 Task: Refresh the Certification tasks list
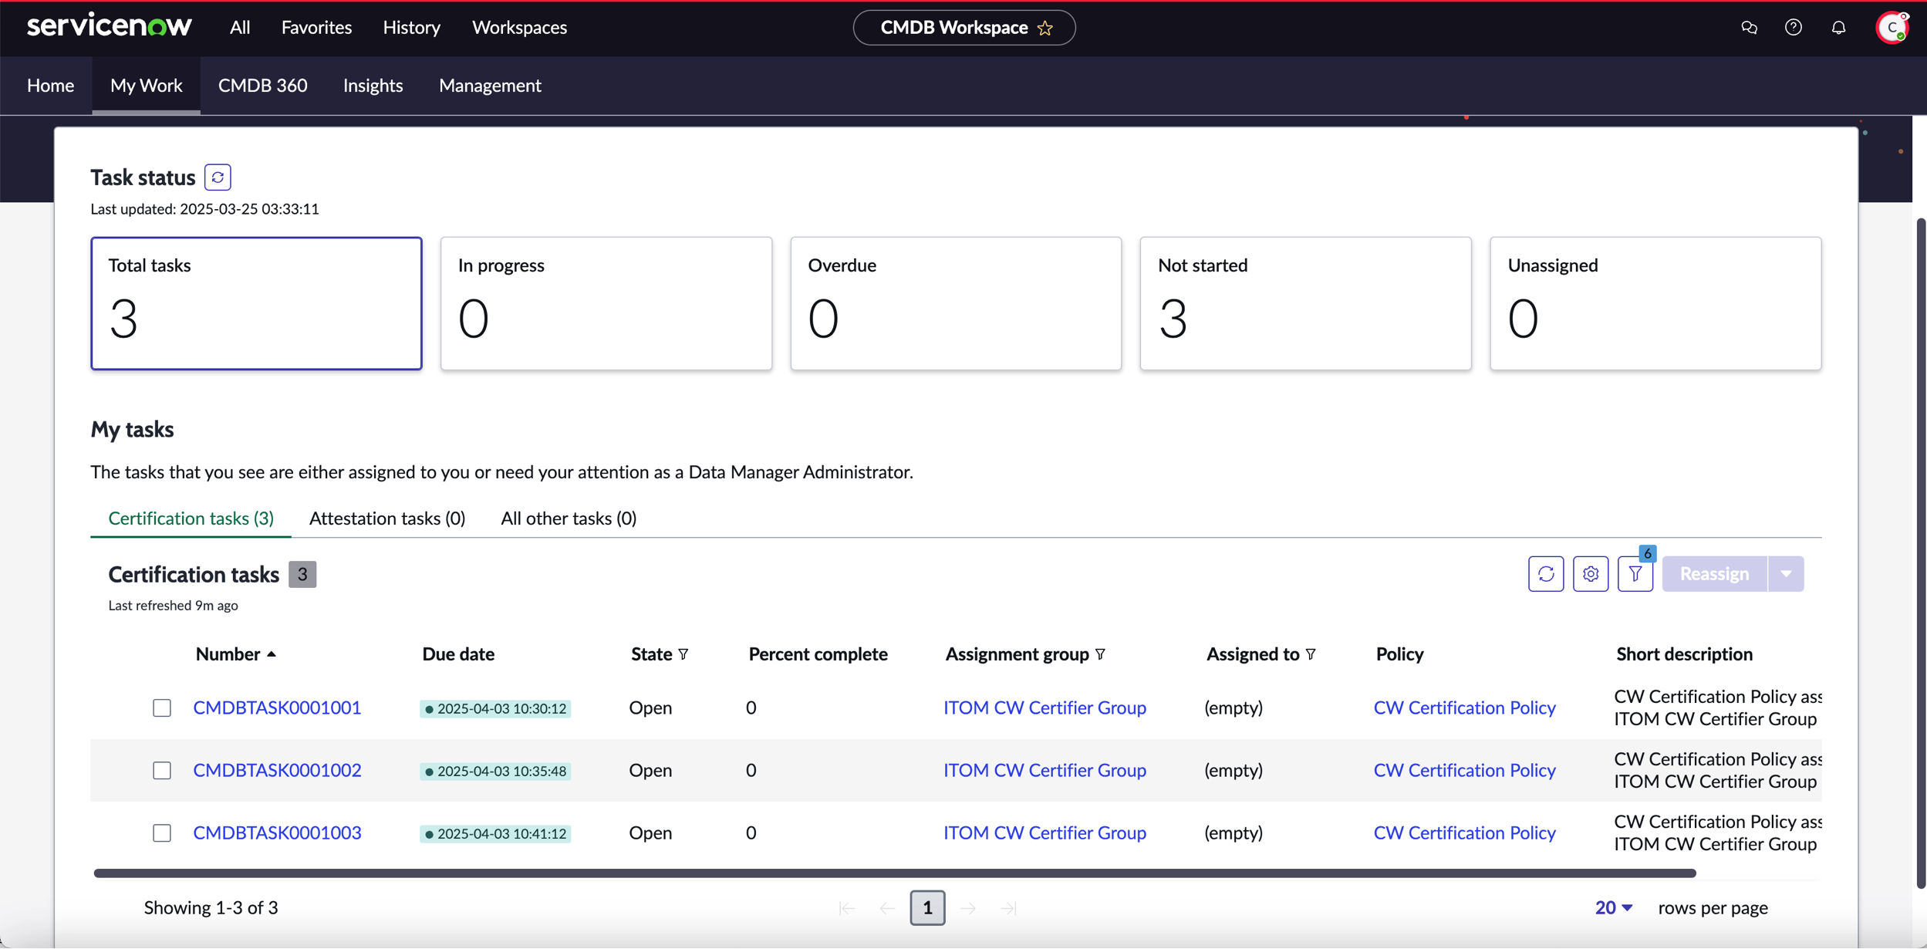(x=1546, y=574)
